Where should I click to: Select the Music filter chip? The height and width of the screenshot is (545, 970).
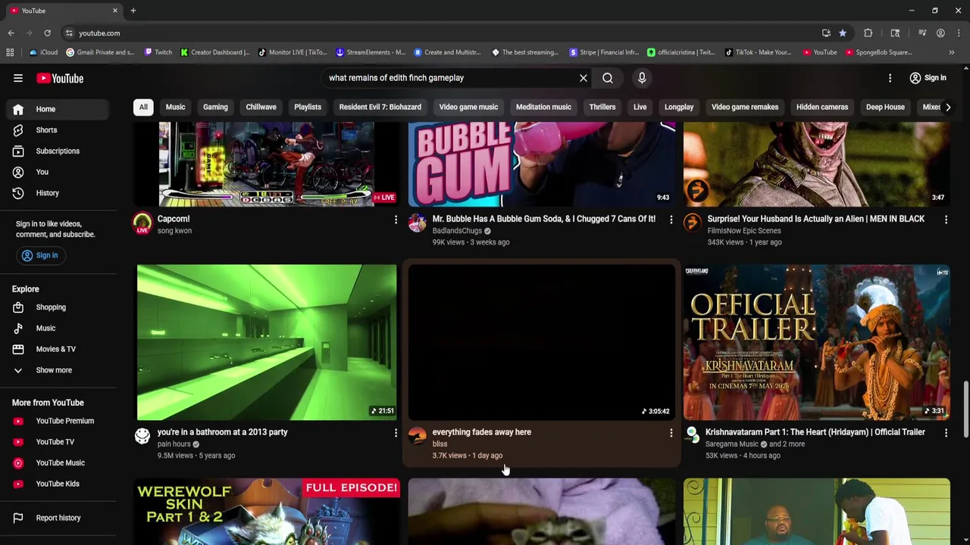click(175, 107)
